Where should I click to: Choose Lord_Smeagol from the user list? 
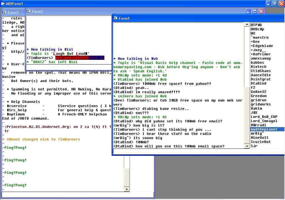pos(264,121)
